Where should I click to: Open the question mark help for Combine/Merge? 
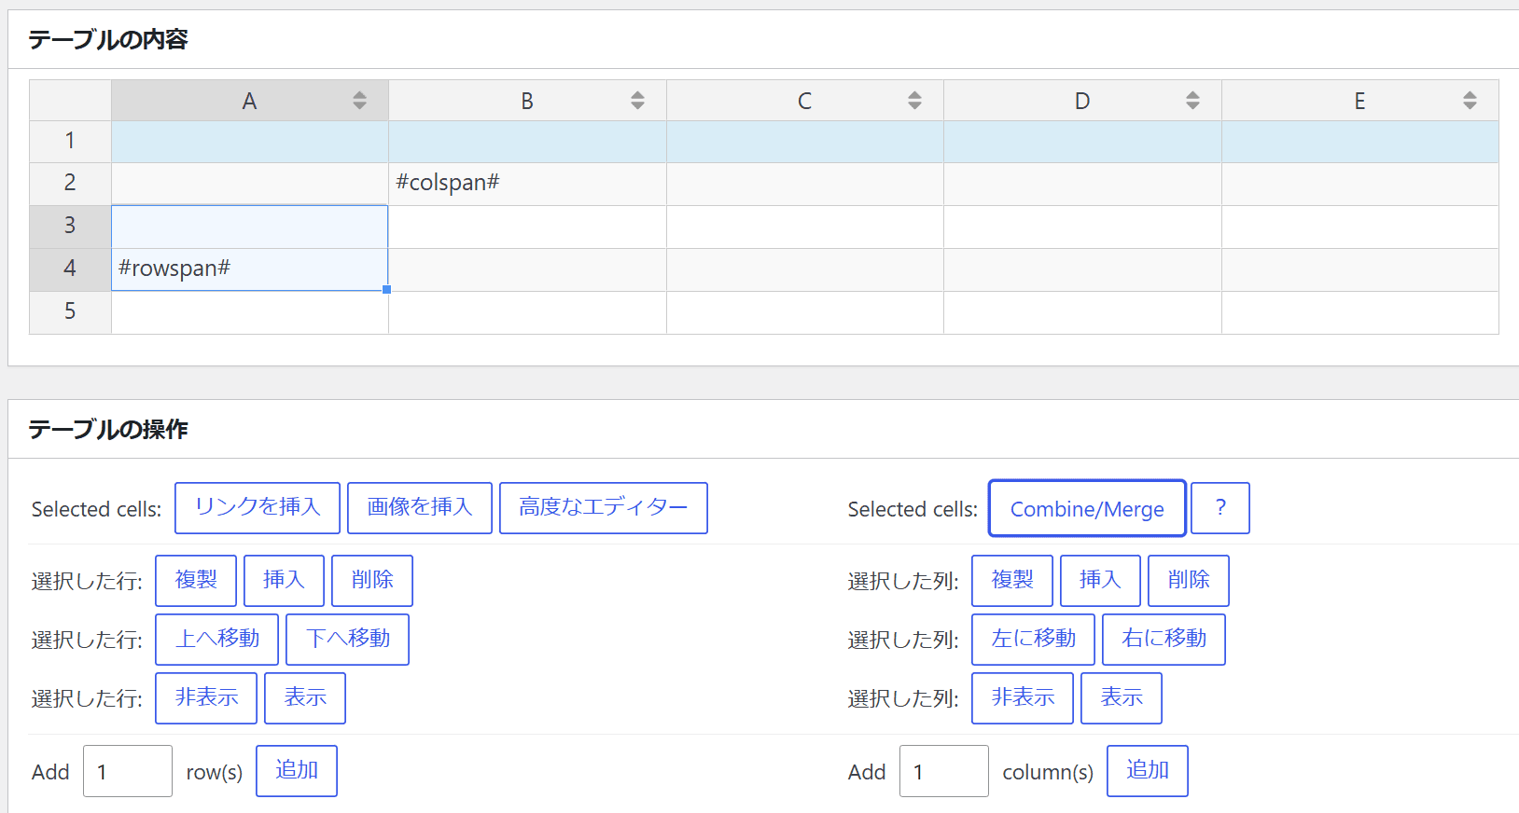pos(1219,508)
